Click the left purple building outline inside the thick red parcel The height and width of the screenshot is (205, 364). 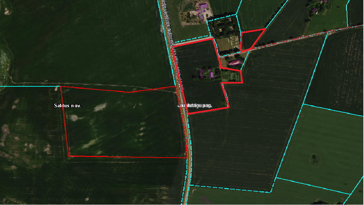coord(202,74)
